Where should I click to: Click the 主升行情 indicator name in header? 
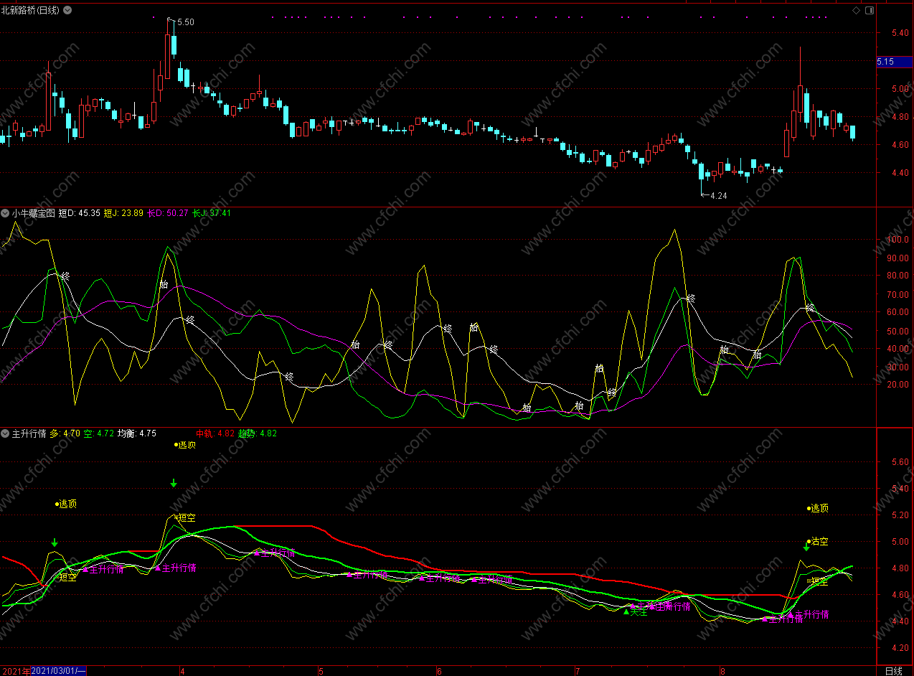[x=29, y=433]
